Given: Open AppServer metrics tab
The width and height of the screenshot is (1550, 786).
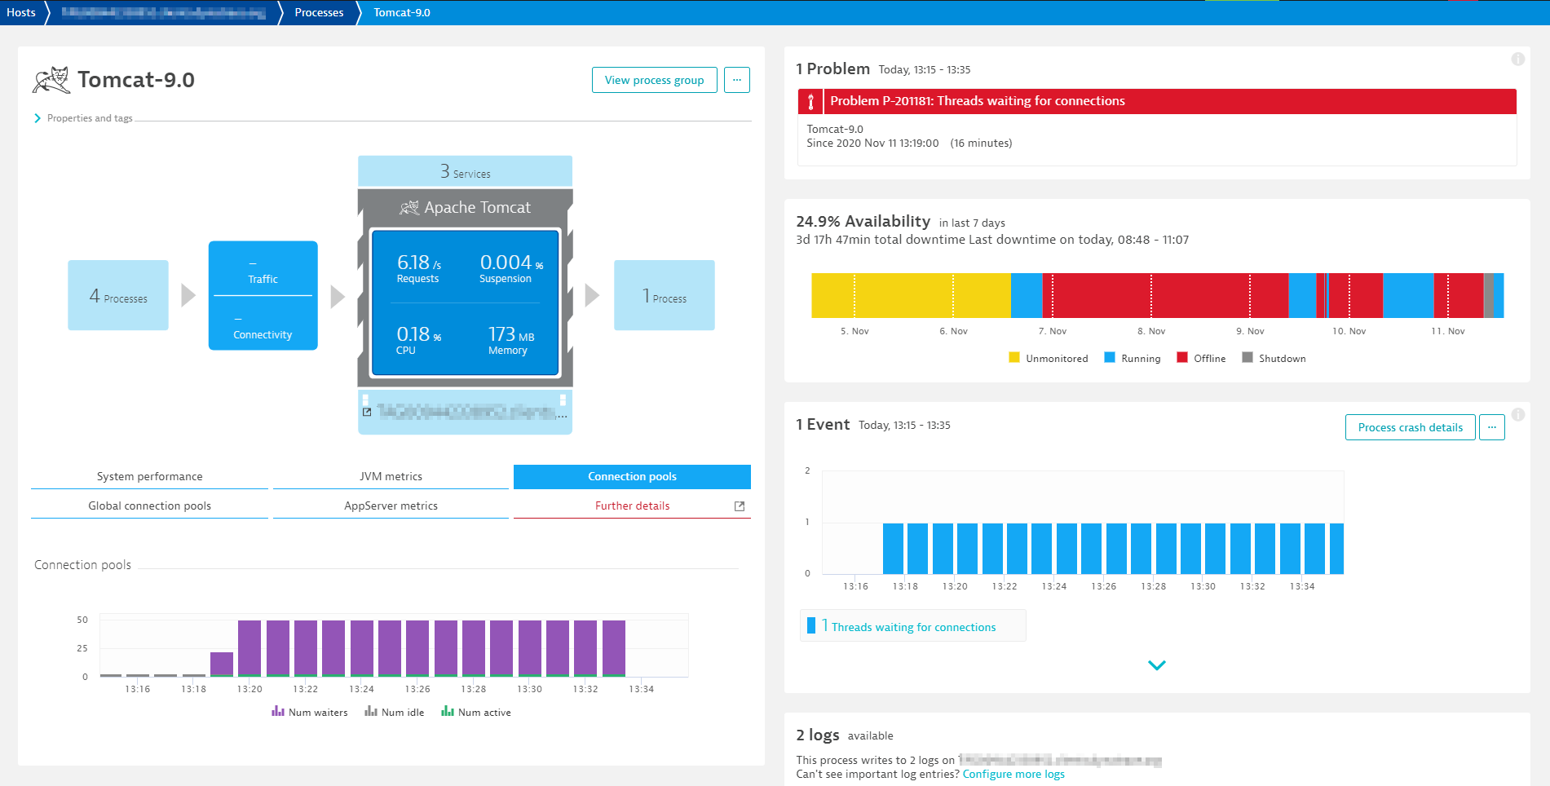Looking at the screenshot, I should coord(391,506).
